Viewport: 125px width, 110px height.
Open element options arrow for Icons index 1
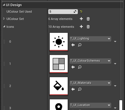[x=115, y=64]
